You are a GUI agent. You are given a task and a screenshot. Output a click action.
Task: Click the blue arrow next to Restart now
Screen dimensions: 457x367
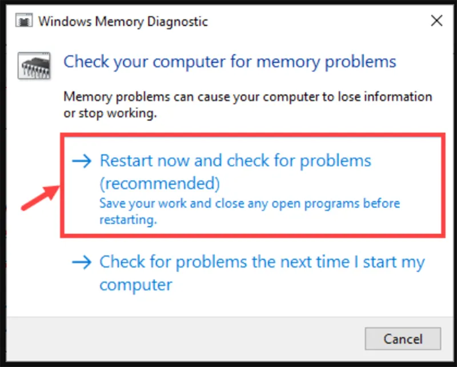82,162
